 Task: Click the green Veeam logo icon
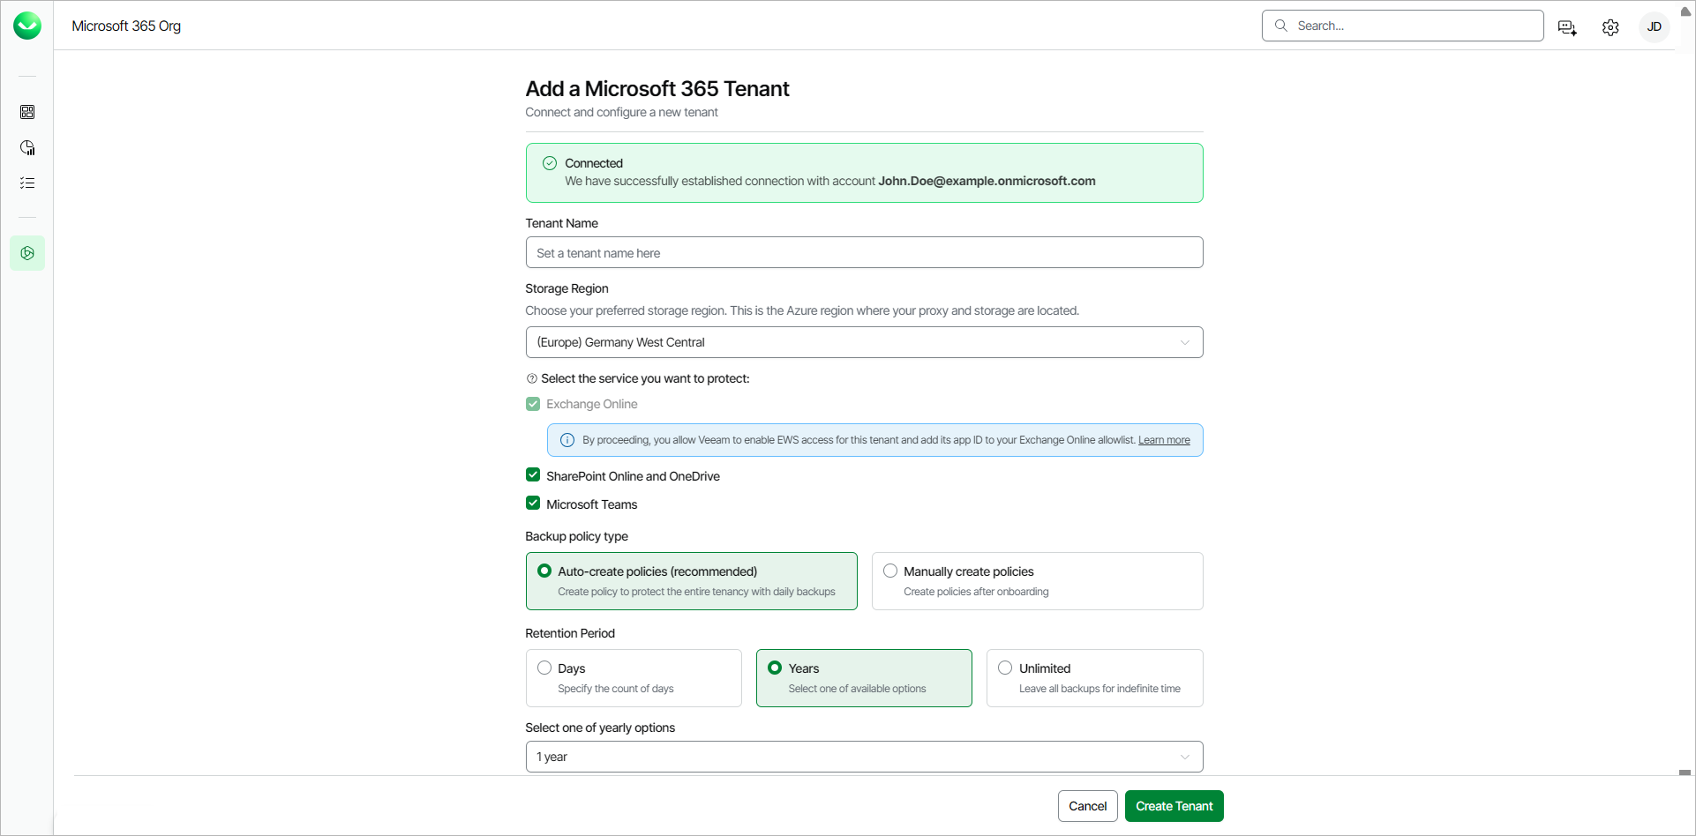tap(27, 26)
